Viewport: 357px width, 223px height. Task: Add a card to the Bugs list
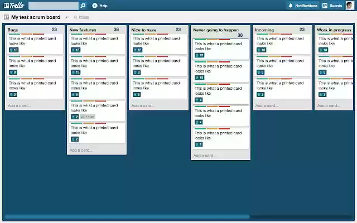click(19, 105)
